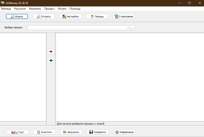
Task: Click the teal arrow transfer-all button
Action: (x=51, y=60)
